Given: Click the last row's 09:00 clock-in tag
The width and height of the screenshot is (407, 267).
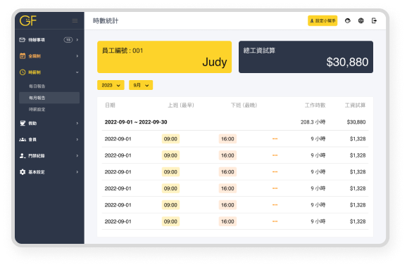Looking at the screenshot, I should coord(170,221).
